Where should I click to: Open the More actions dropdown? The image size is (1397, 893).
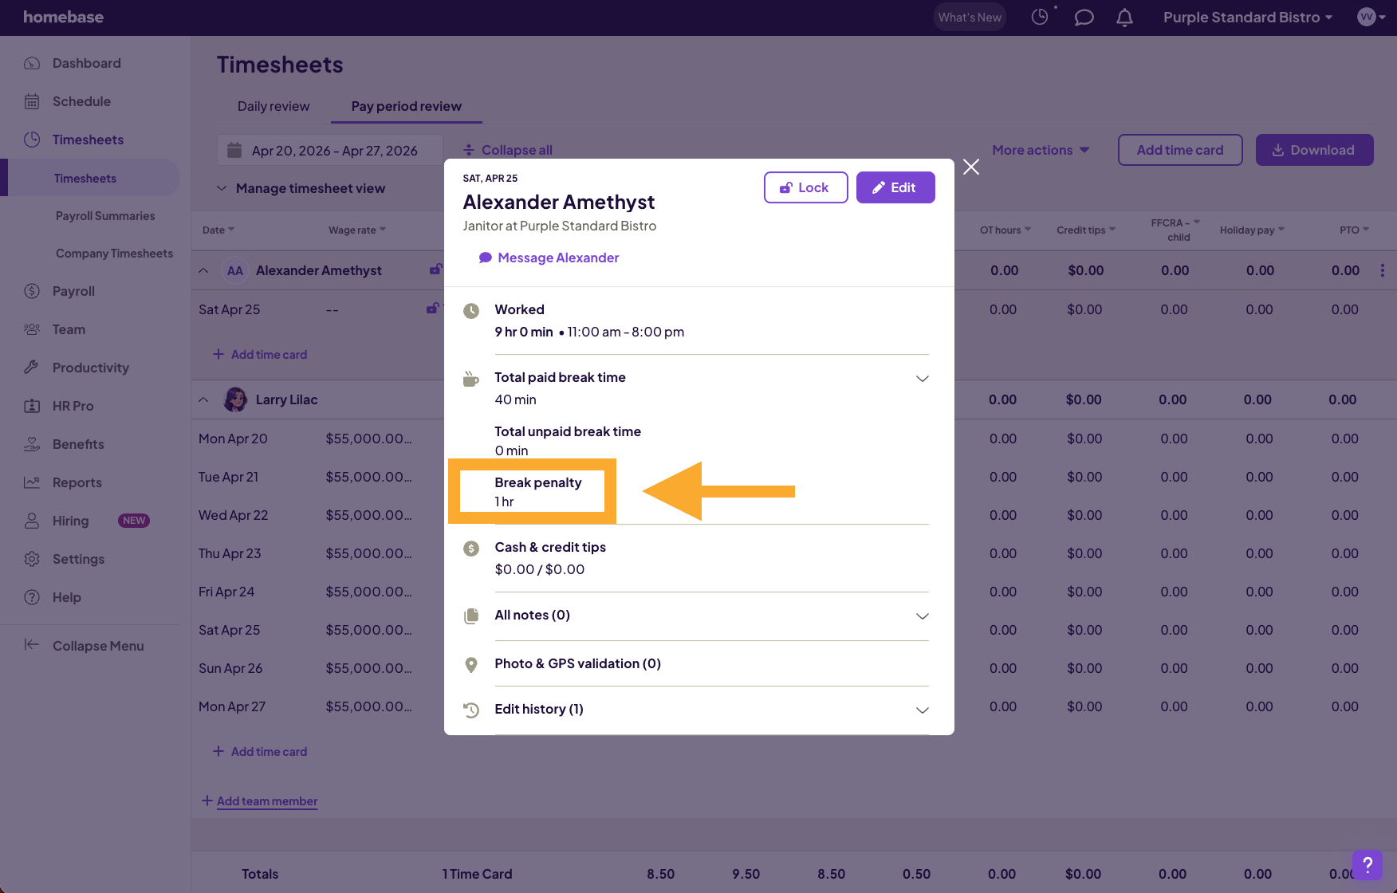(x=1041, y=150)
